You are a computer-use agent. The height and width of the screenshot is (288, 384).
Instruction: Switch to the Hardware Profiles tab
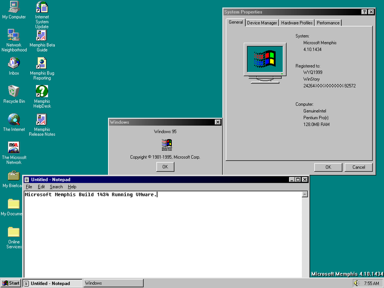pos(297,23)
